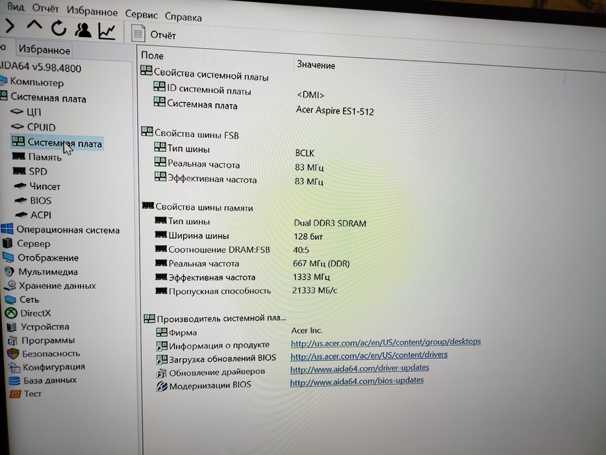
Task: Open the Справка menu
Action: [183, 17]
